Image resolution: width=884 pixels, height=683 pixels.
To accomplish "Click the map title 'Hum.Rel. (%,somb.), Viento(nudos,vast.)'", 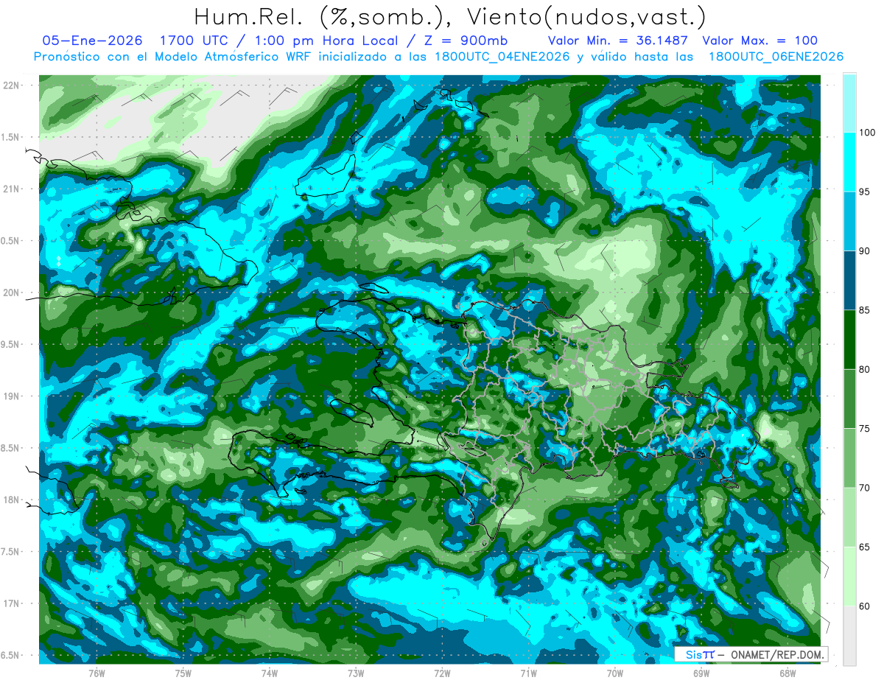I will pyautogui.click(x=450, y=16).
